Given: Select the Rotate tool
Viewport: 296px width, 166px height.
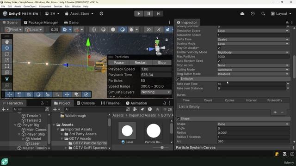Looking at the screenshot, I should pos(7,54).
